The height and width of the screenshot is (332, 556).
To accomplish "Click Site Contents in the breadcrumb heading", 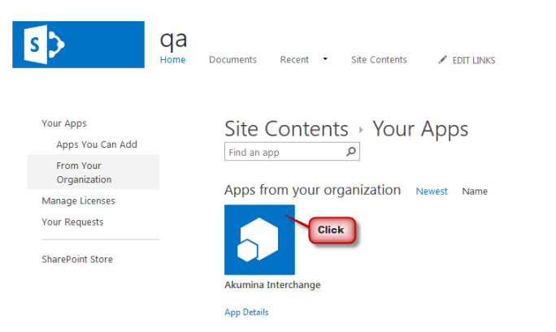I will click(286, 129).
